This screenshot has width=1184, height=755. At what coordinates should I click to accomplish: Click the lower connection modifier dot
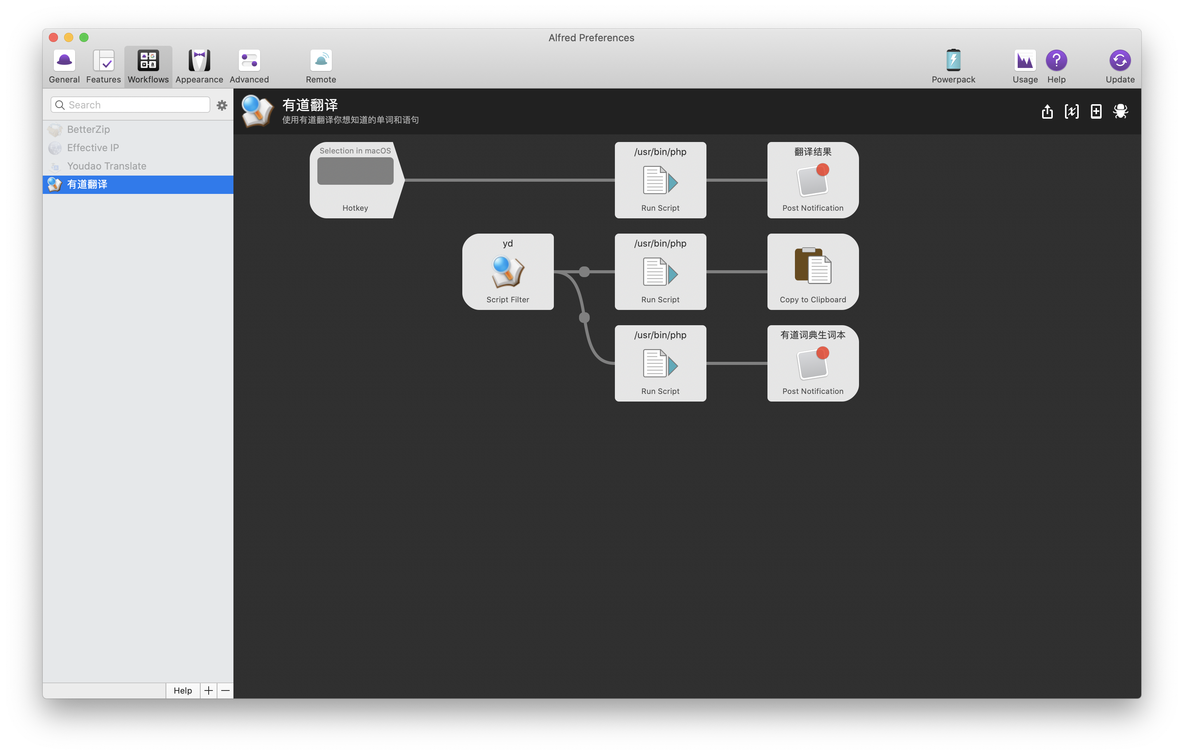[584, 318]
